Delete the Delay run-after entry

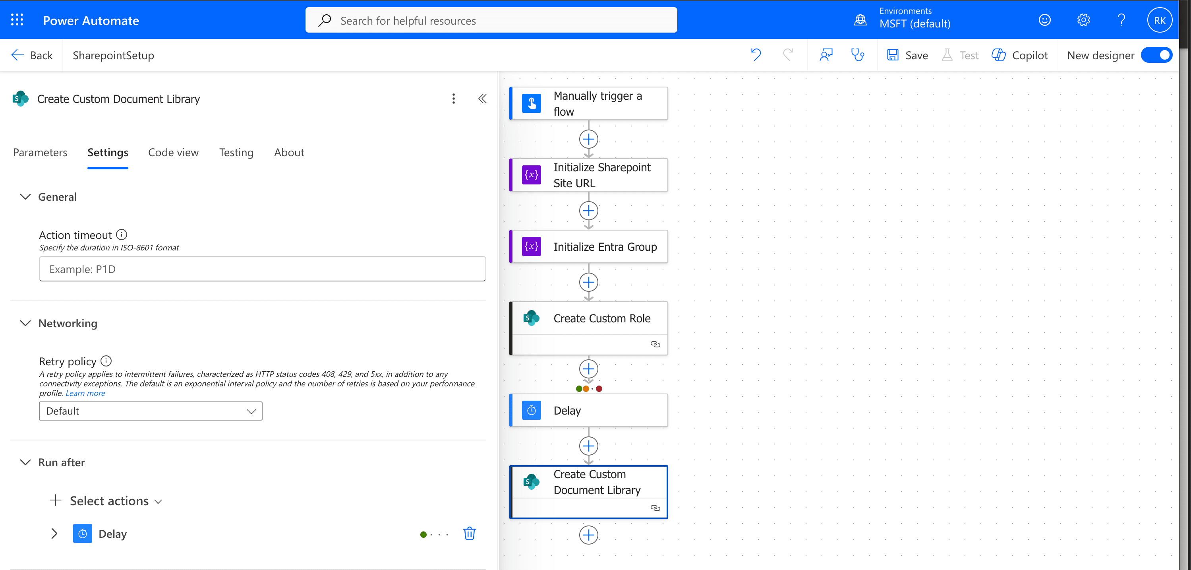(x=469, y=533)
